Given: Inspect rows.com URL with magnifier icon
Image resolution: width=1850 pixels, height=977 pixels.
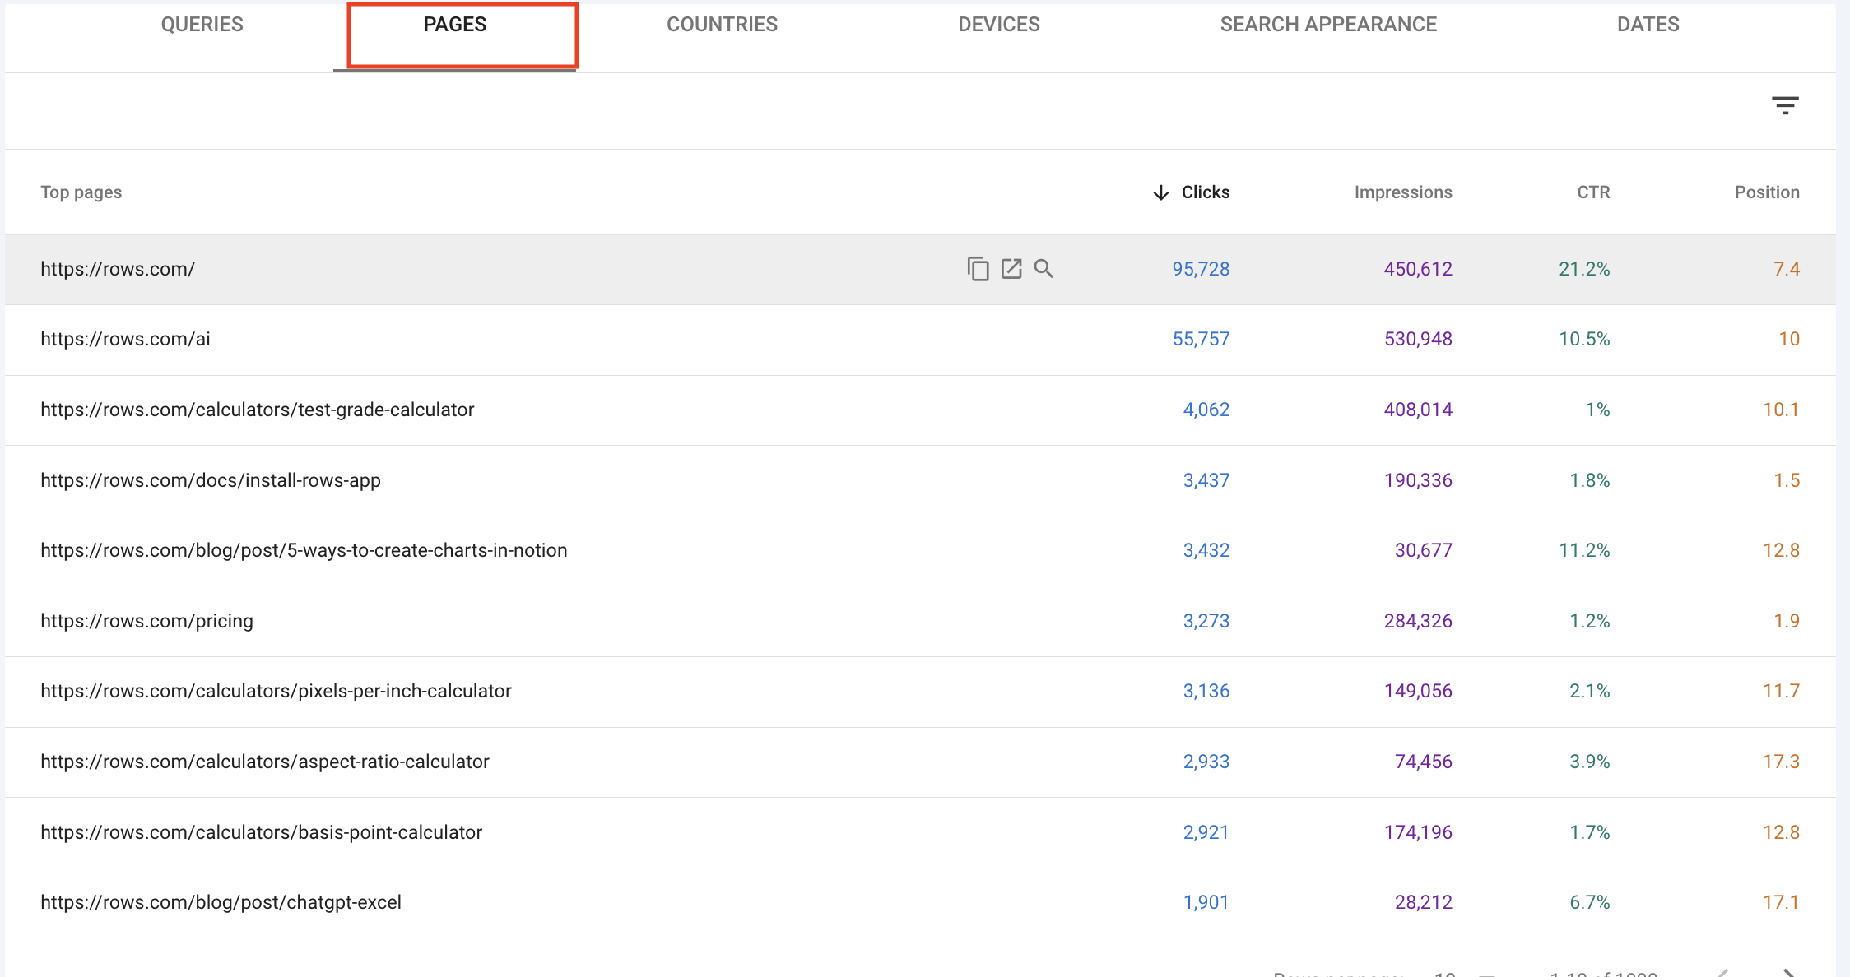Looking at the screenshot, I should tap(1044, 269).
